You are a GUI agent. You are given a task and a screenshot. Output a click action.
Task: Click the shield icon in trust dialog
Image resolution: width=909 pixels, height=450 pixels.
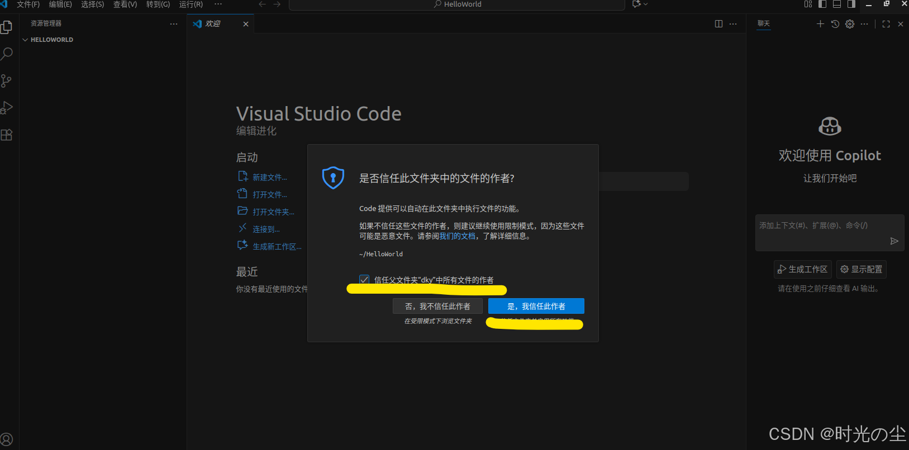[333, 178]
